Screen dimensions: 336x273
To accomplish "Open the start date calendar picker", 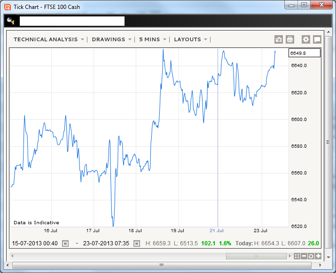I will coord(65,243).
